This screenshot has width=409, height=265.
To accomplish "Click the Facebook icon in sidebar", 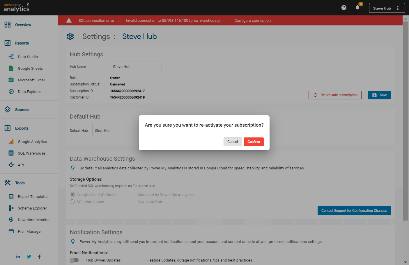I will point(39,257).
